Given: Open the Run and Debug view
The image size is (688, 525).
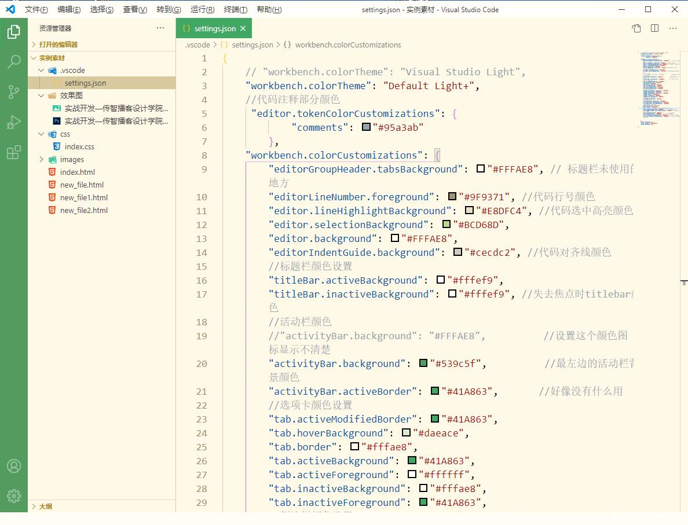Looking at the screenshot, I should (x=13, y=122).
